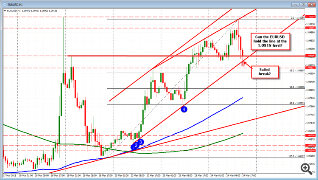Click the 18 Mar 01:00 time axis label
The width and height of the screenshot is (318, 180).
[x=26, y=175]
